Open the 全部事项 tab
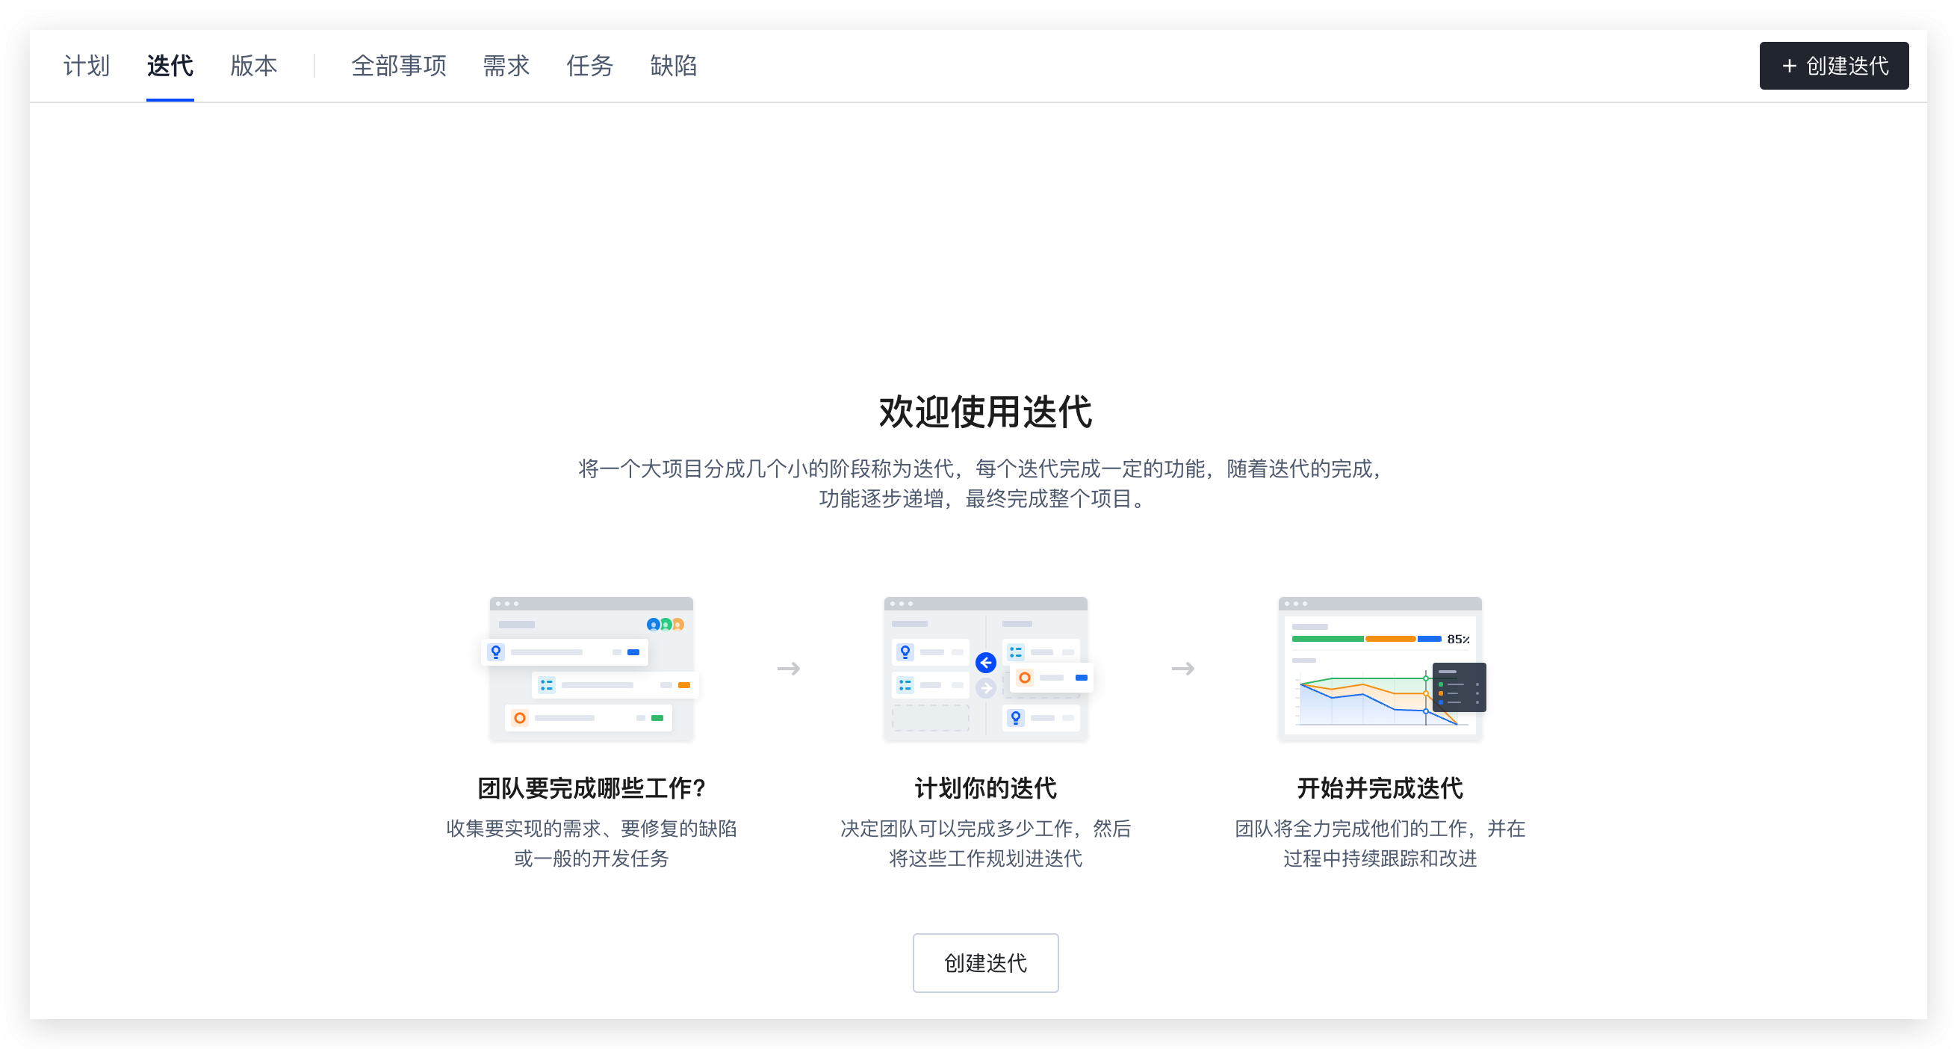 pyautogui.click(x=399, y=66)
